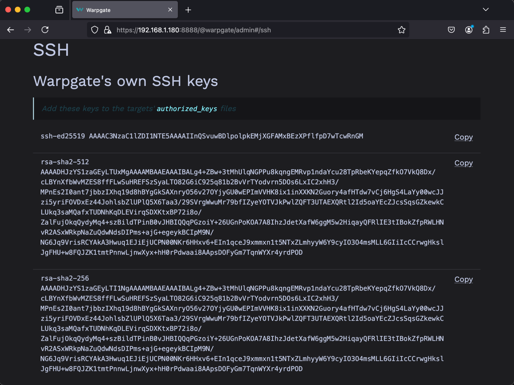The width and height of the screenshot is (514, 385).
Task: Open the Firefox account icon
Action: pos(469,30)
